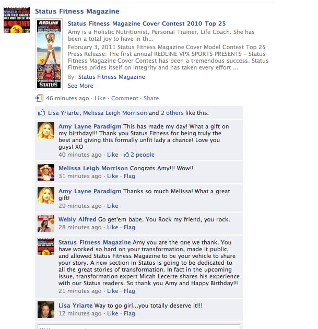The image size is (318, 329).
Task: Click Amy Layne Paradigm's avatar on birthday comment
Action: 46,131
